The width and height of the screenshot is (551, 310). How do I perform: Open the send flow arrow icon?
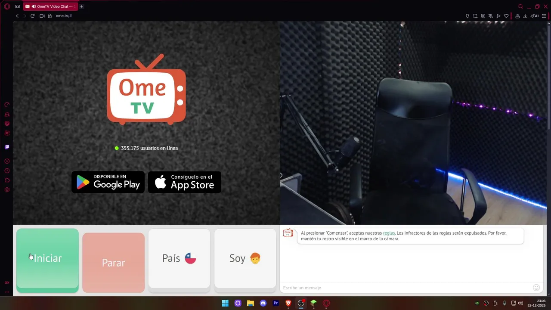498,16
